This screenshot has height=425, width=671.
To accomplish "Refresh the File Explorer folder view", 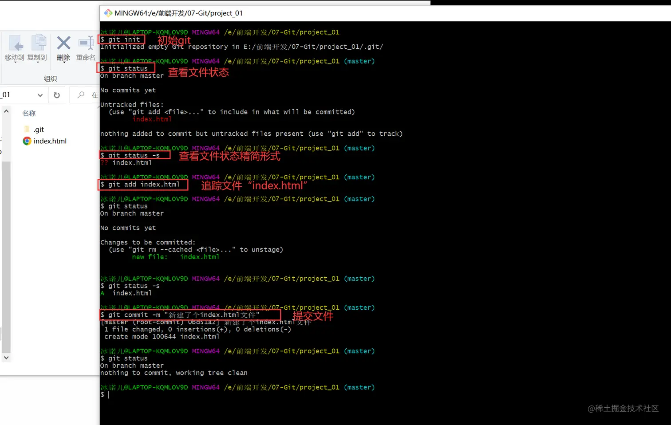I will (x=57, y=95).
